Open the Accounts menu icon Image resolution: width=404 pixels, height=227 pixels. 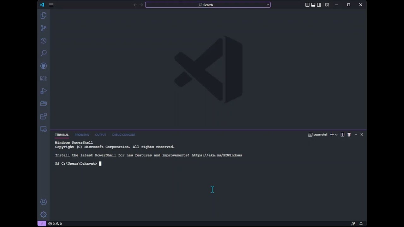tap(44, 202)
